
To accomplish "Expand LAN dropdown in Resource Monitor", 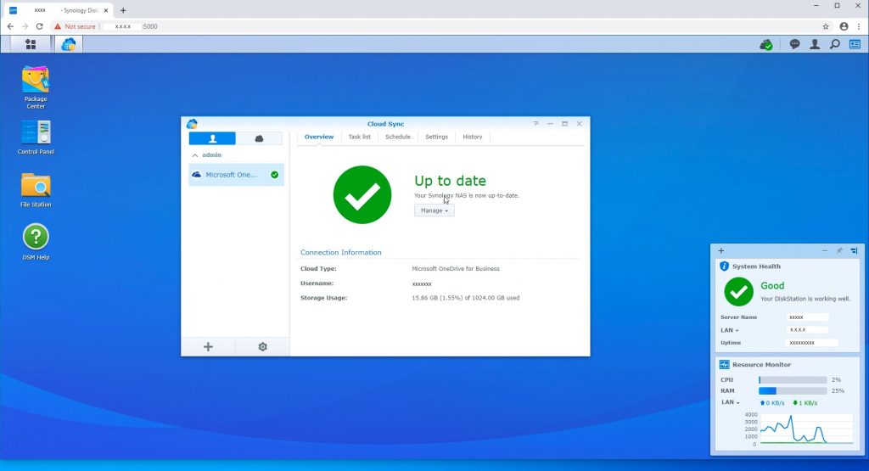I will click(x=730, y=402).
